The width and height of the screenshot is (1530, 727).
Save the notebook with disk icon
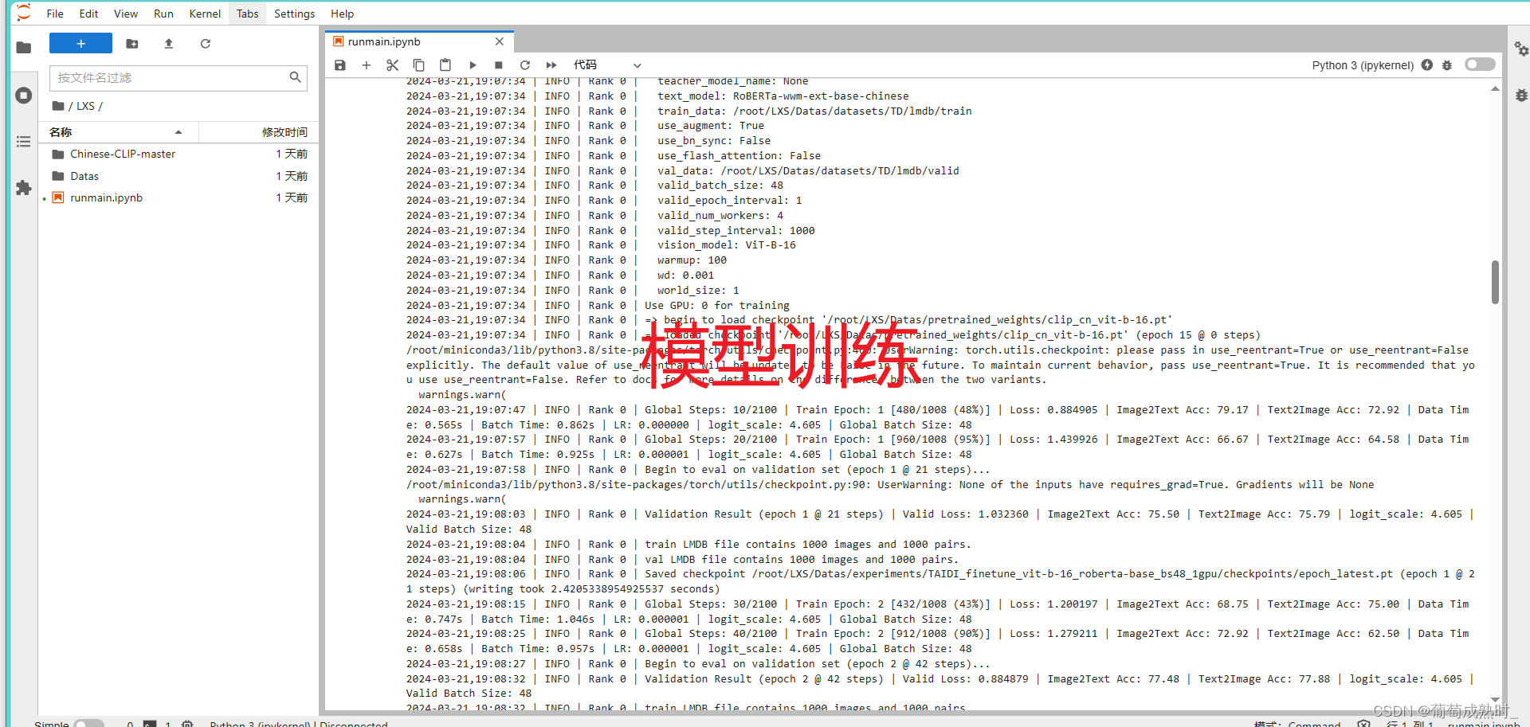(x=340, y=65)
